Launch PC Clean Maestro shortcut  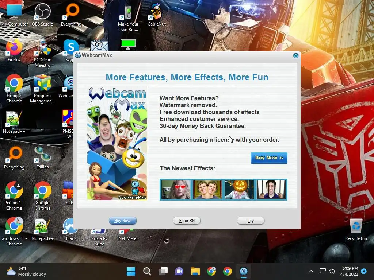tap(42, 53)
